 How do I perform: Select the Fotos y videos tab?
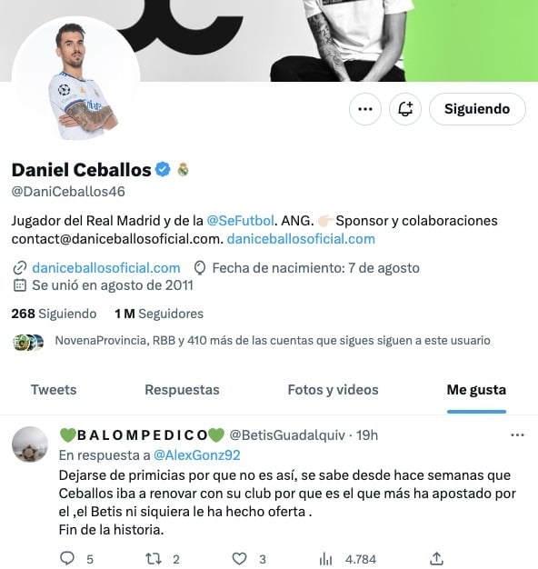click(x=333, y=390)
